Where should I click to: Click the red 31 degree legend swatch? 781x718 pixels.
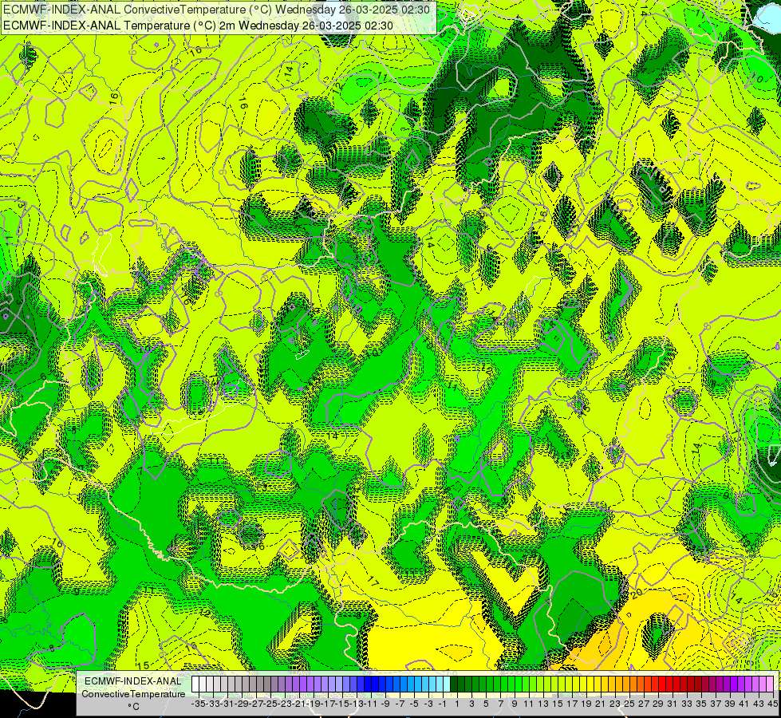[x=669, y=684]
